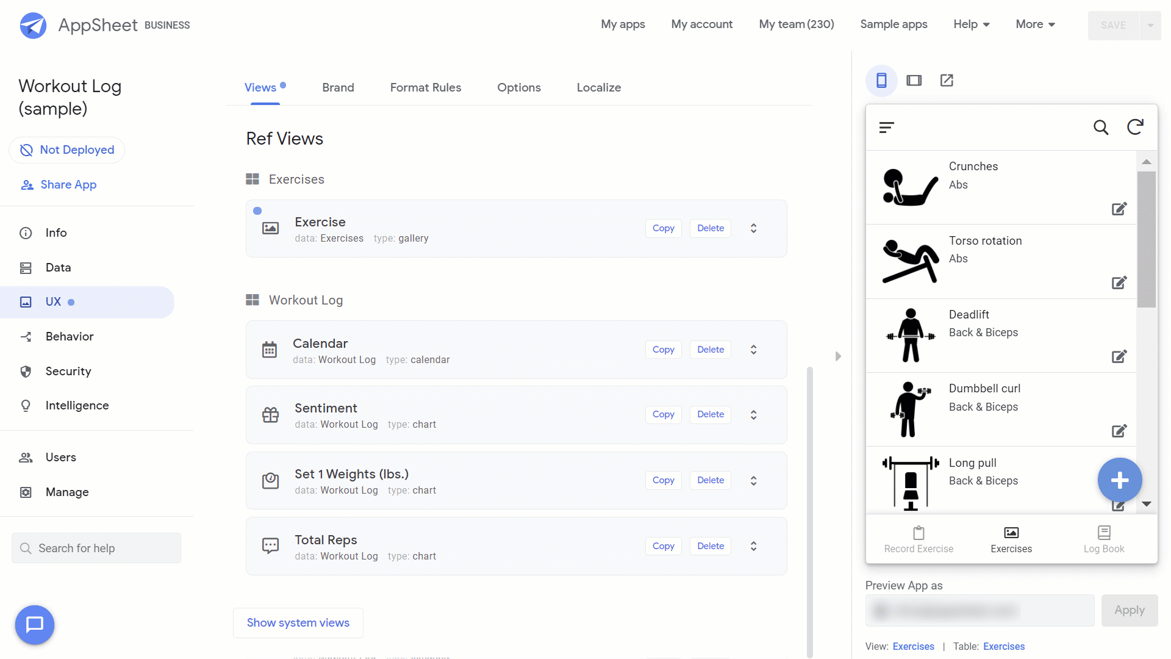
Task: Expand the Total Reps view options
Action: 754,546
